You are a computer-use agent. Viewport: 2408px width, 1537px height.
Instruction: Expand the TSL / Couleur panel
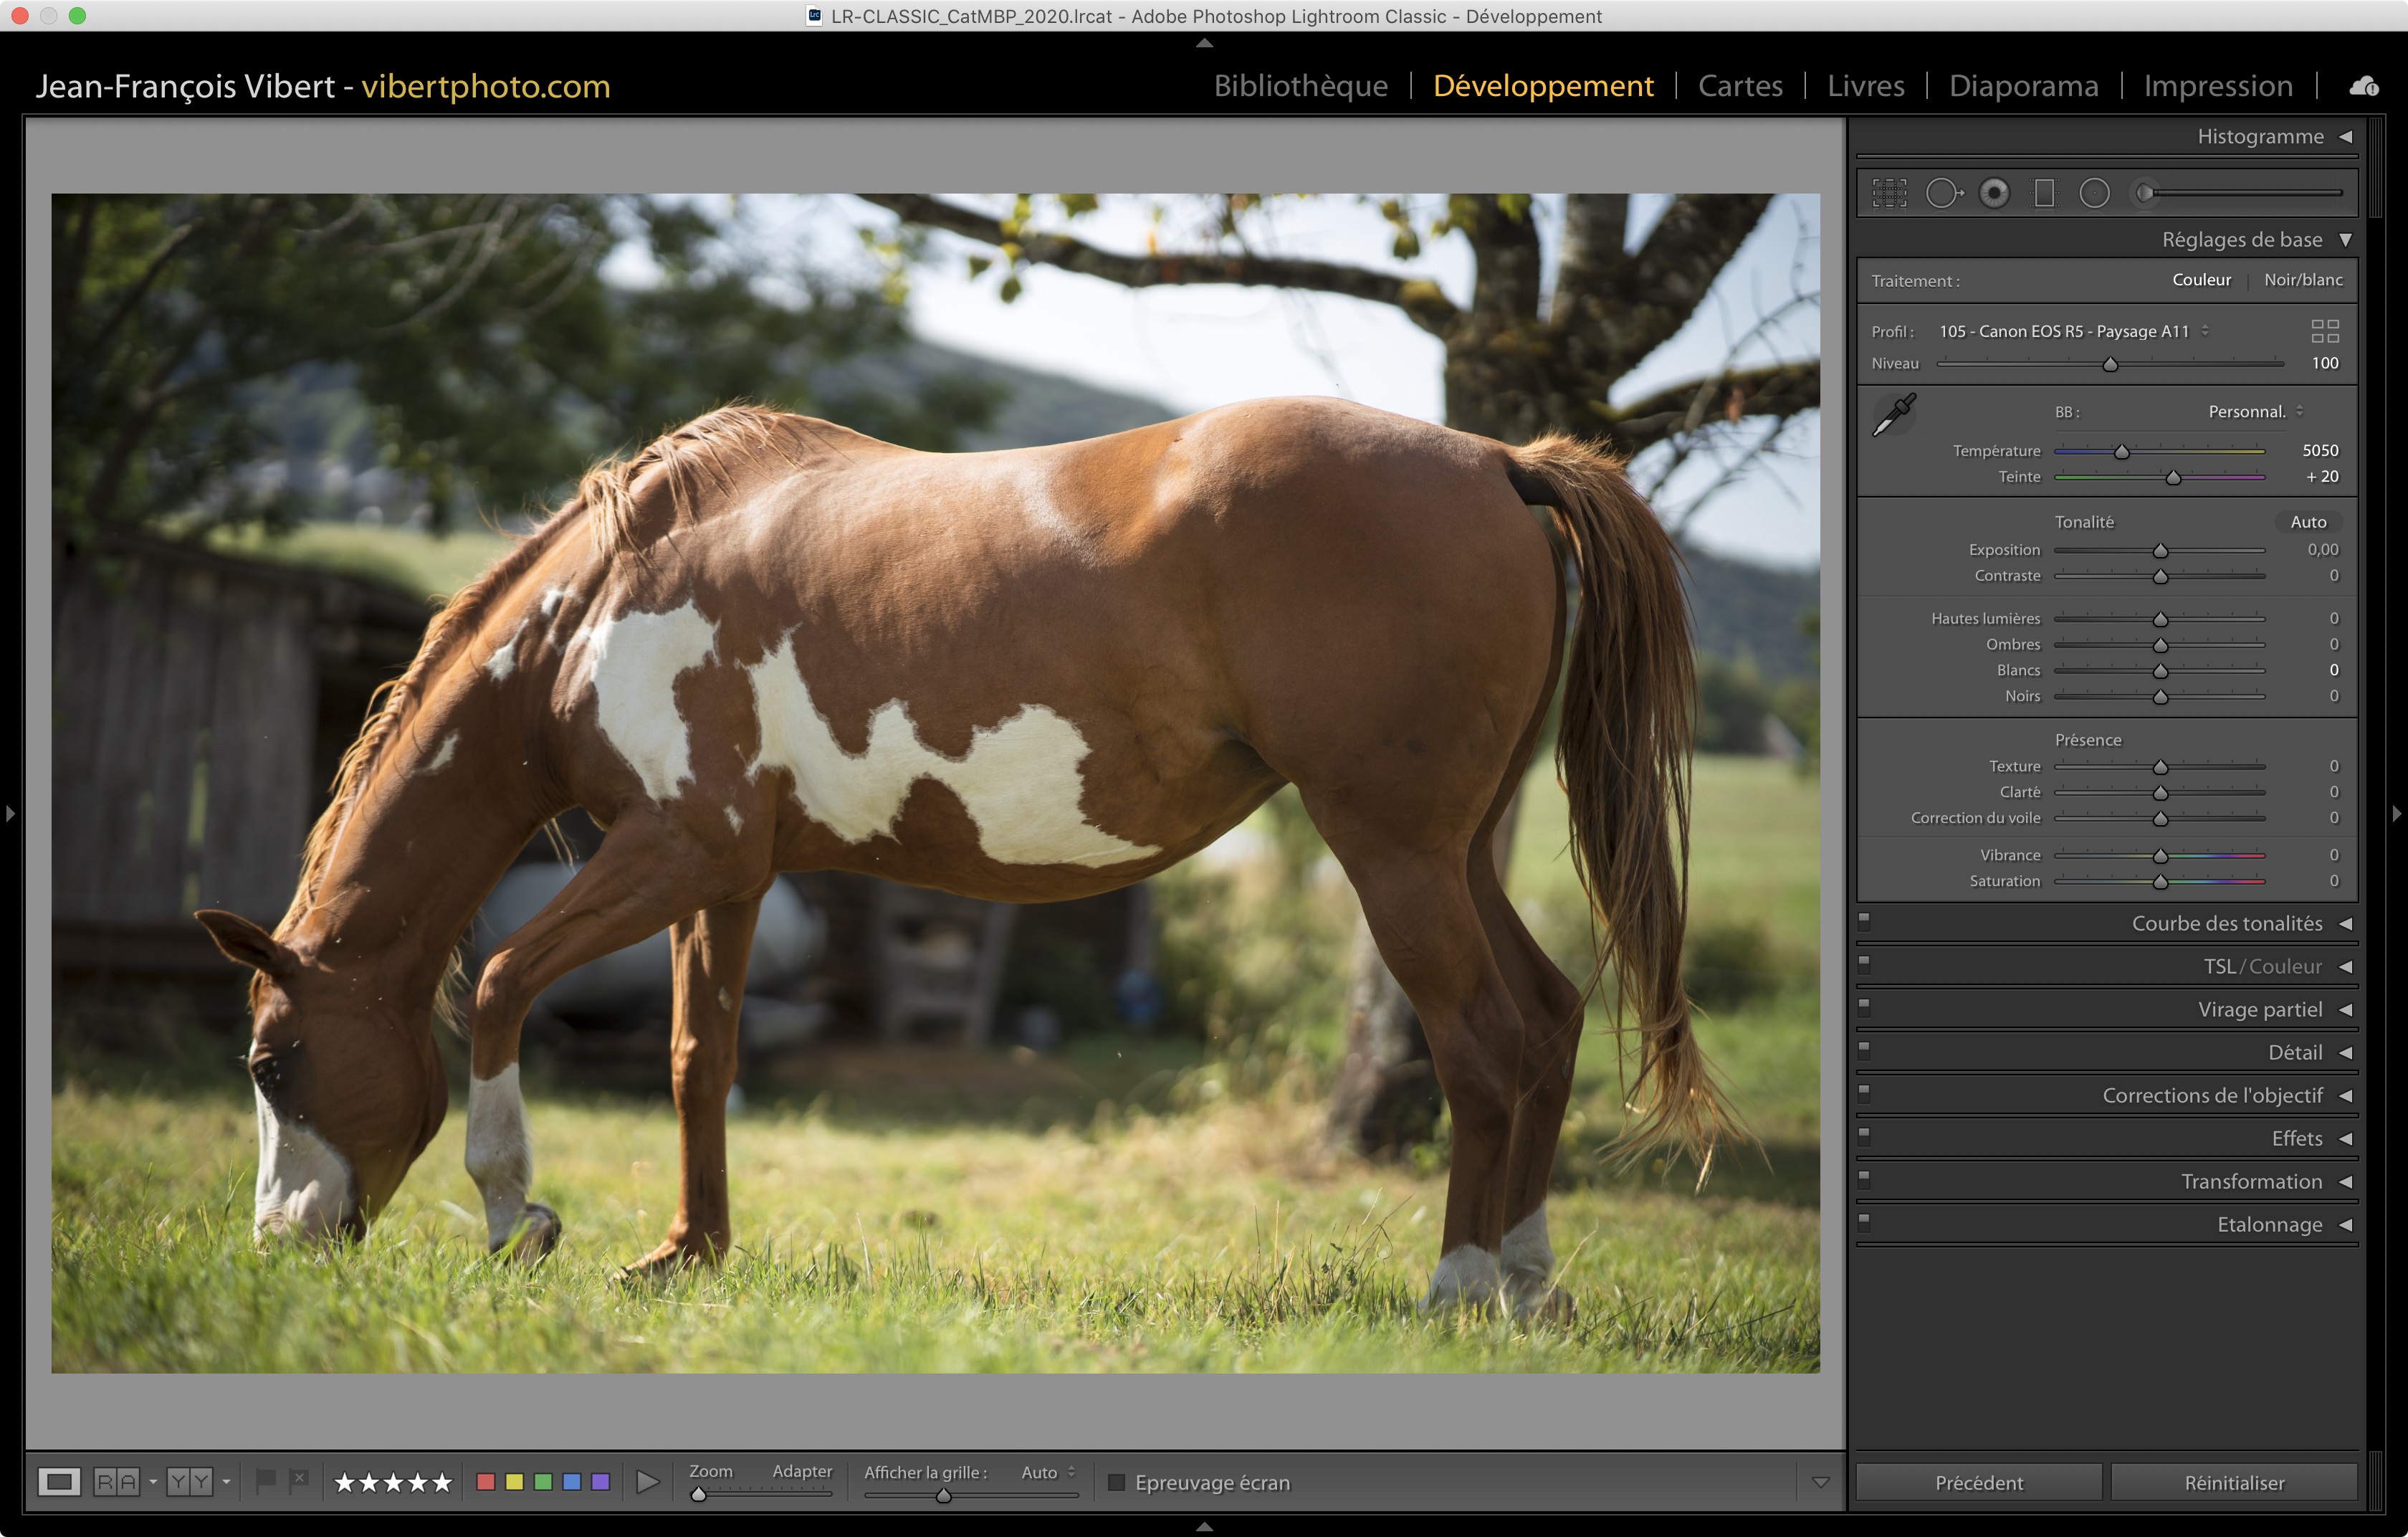(2262, 967)
